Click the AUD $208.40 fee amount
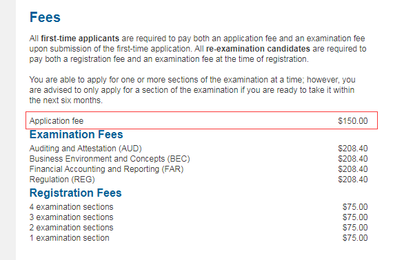 pos(353,149)
